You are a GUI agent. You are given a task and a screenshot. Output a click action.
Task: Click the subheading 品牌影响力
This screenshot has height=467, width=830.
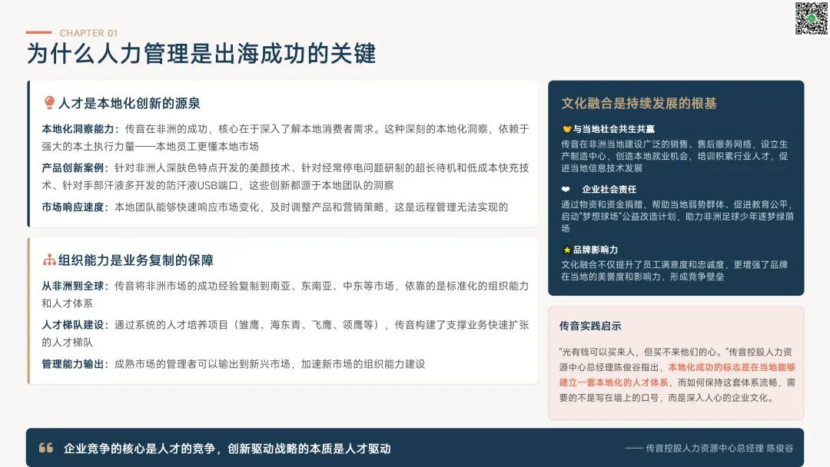click(x=596, y=250)
